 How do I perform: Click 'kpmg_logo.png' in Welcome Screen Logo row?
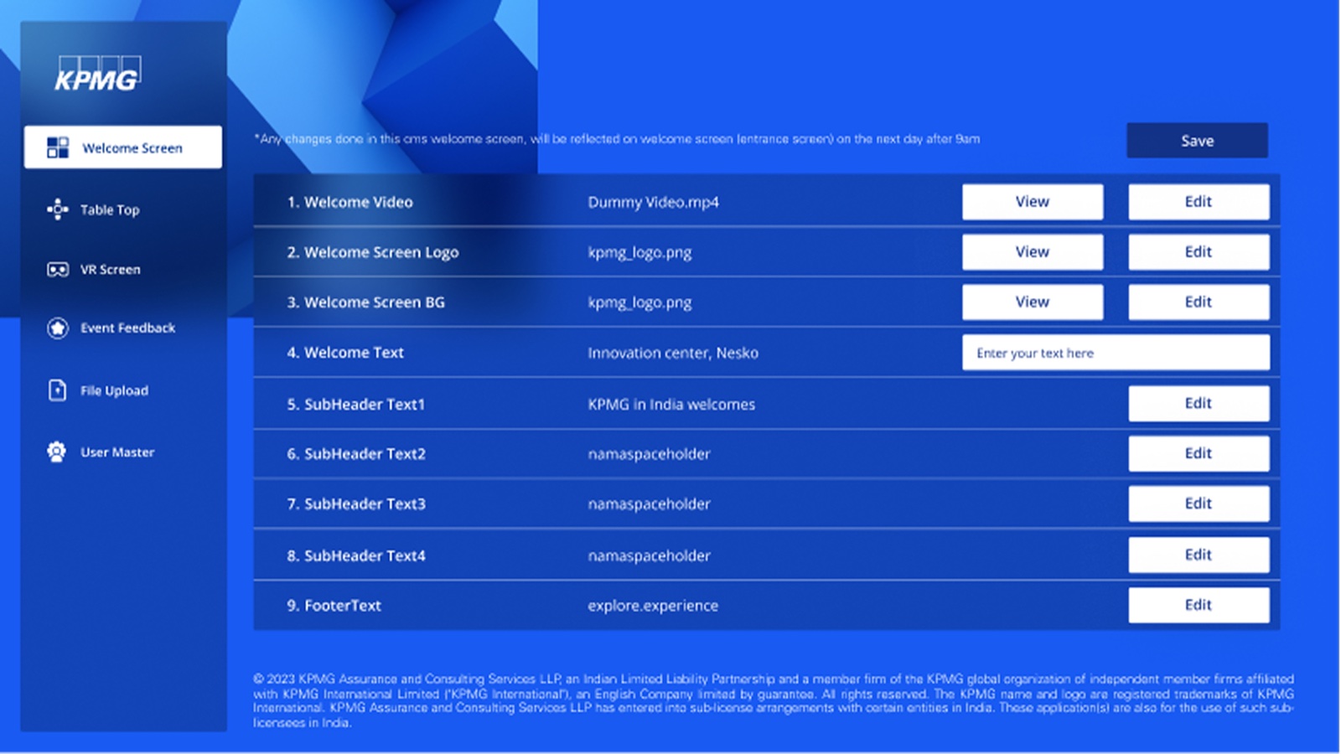(x=639, y=253)
